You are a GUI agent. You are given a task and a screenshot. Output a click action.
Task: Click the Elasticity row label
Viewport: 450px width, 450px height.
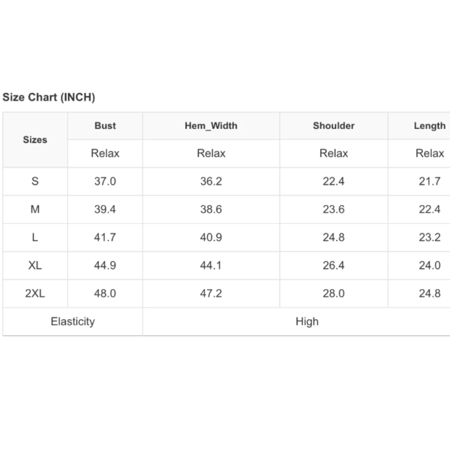click(73, 322)
